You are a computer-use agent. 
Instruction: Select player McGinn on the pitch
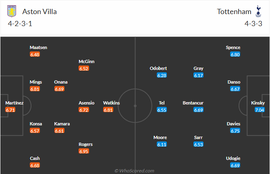87,61
